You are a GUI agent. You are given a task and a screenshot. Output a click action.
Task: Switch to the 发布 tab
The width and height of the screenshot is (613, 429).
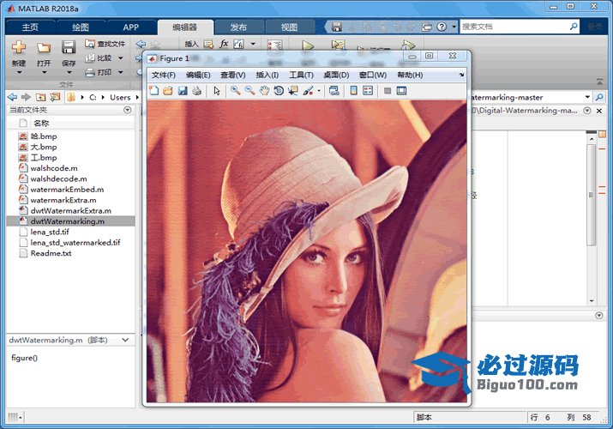pos(238,27)
